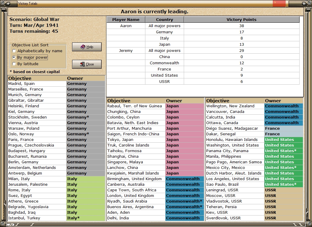This screenshot has width=312, height=227.
Task: Click the 'Aaron is currently leading.' banner
Action: [155, 11]
